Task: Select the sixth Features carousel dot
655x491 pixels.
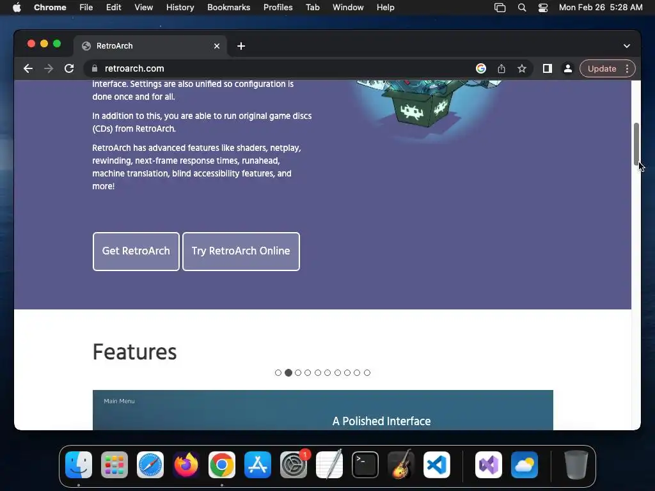Action: [327, 373]
